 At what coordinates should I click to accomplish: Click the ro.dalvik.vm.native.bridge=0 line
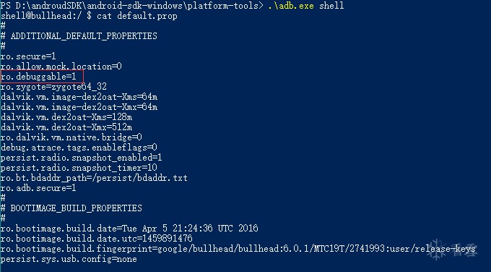click(x=71, y=137)
